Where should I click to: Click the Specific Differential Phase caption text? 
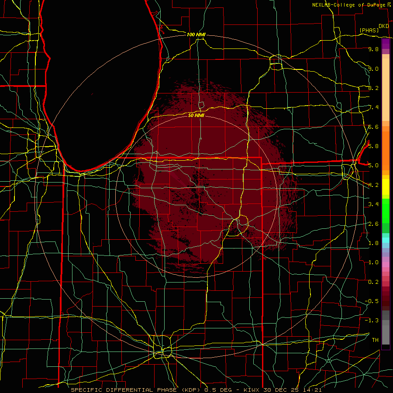click(196, 390)
